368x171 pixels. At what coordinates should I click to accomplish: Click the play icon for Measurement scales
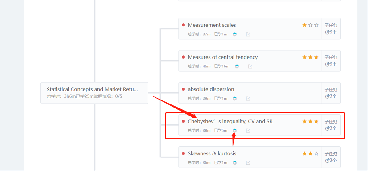pyautogui.click(x=235, y=34)
